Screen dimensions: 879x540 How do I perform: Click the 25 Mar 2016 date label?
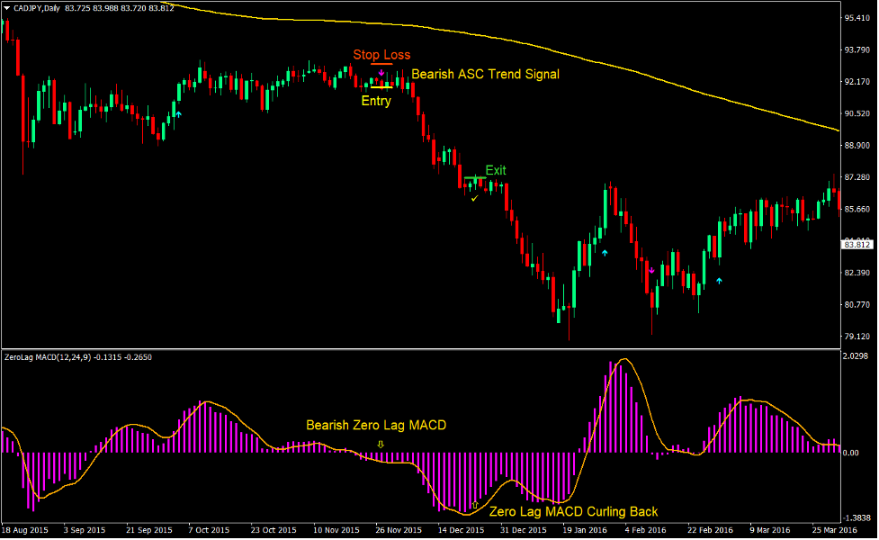(x=835, y=530)
